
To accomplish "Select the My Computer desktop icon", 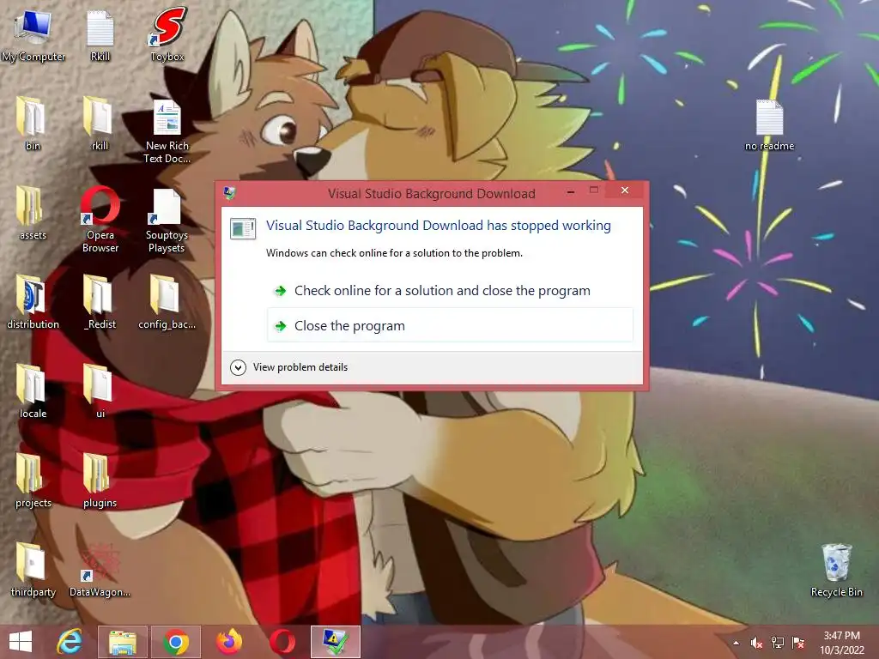I will [x=33, y=34].
